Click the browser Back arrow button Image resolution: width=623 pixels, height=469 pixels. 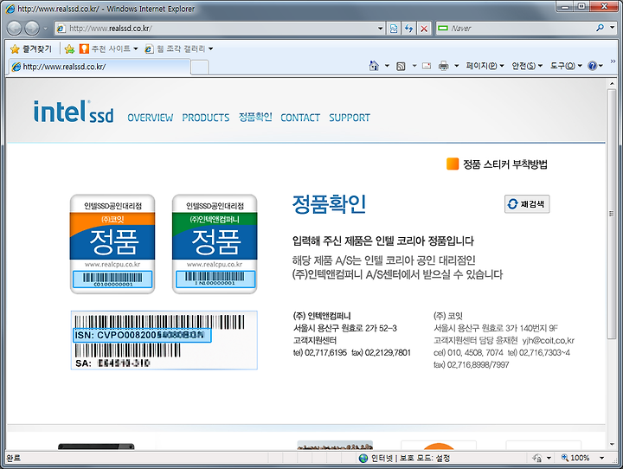point(15,29)
